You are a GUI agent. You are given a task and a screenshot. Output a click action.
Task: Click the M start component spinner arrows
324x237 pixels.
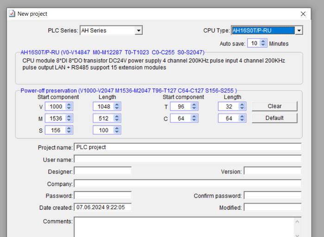tap(69, 118)
